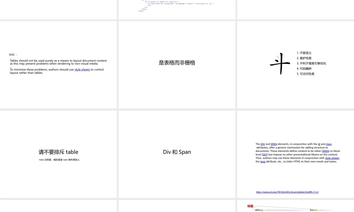Image resolution: width=354 pixels, height=212 pixels.
Task: Follow the "DIV" hyperlink in the Div/Span paragraph
Action: [263, 144]
